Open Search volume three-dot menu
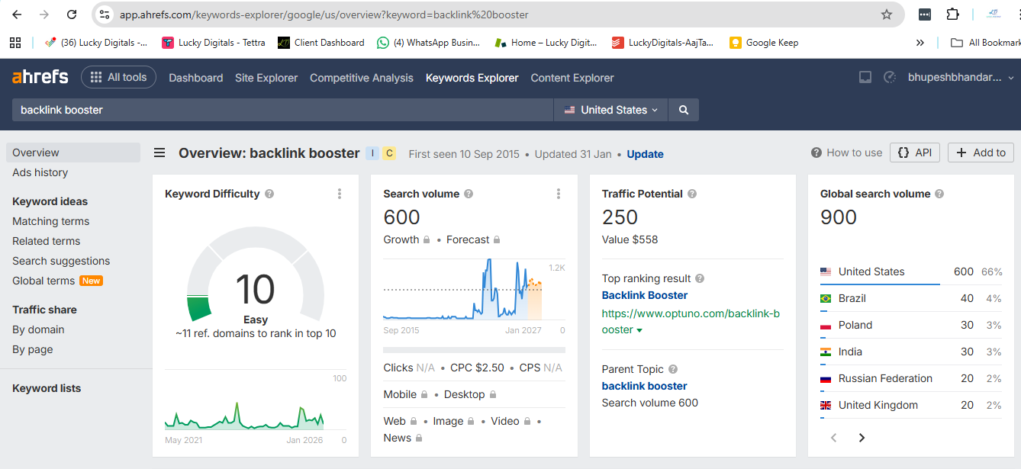This screenshot has width=1021, height=469. pyautogui.click(x=558, y=194)
